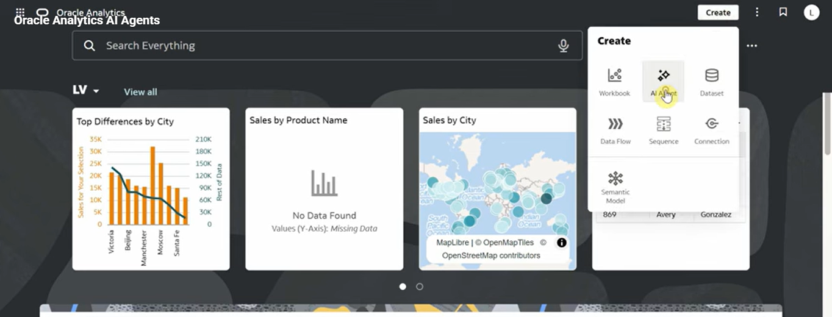Click the map info icon

click(562, 243)
